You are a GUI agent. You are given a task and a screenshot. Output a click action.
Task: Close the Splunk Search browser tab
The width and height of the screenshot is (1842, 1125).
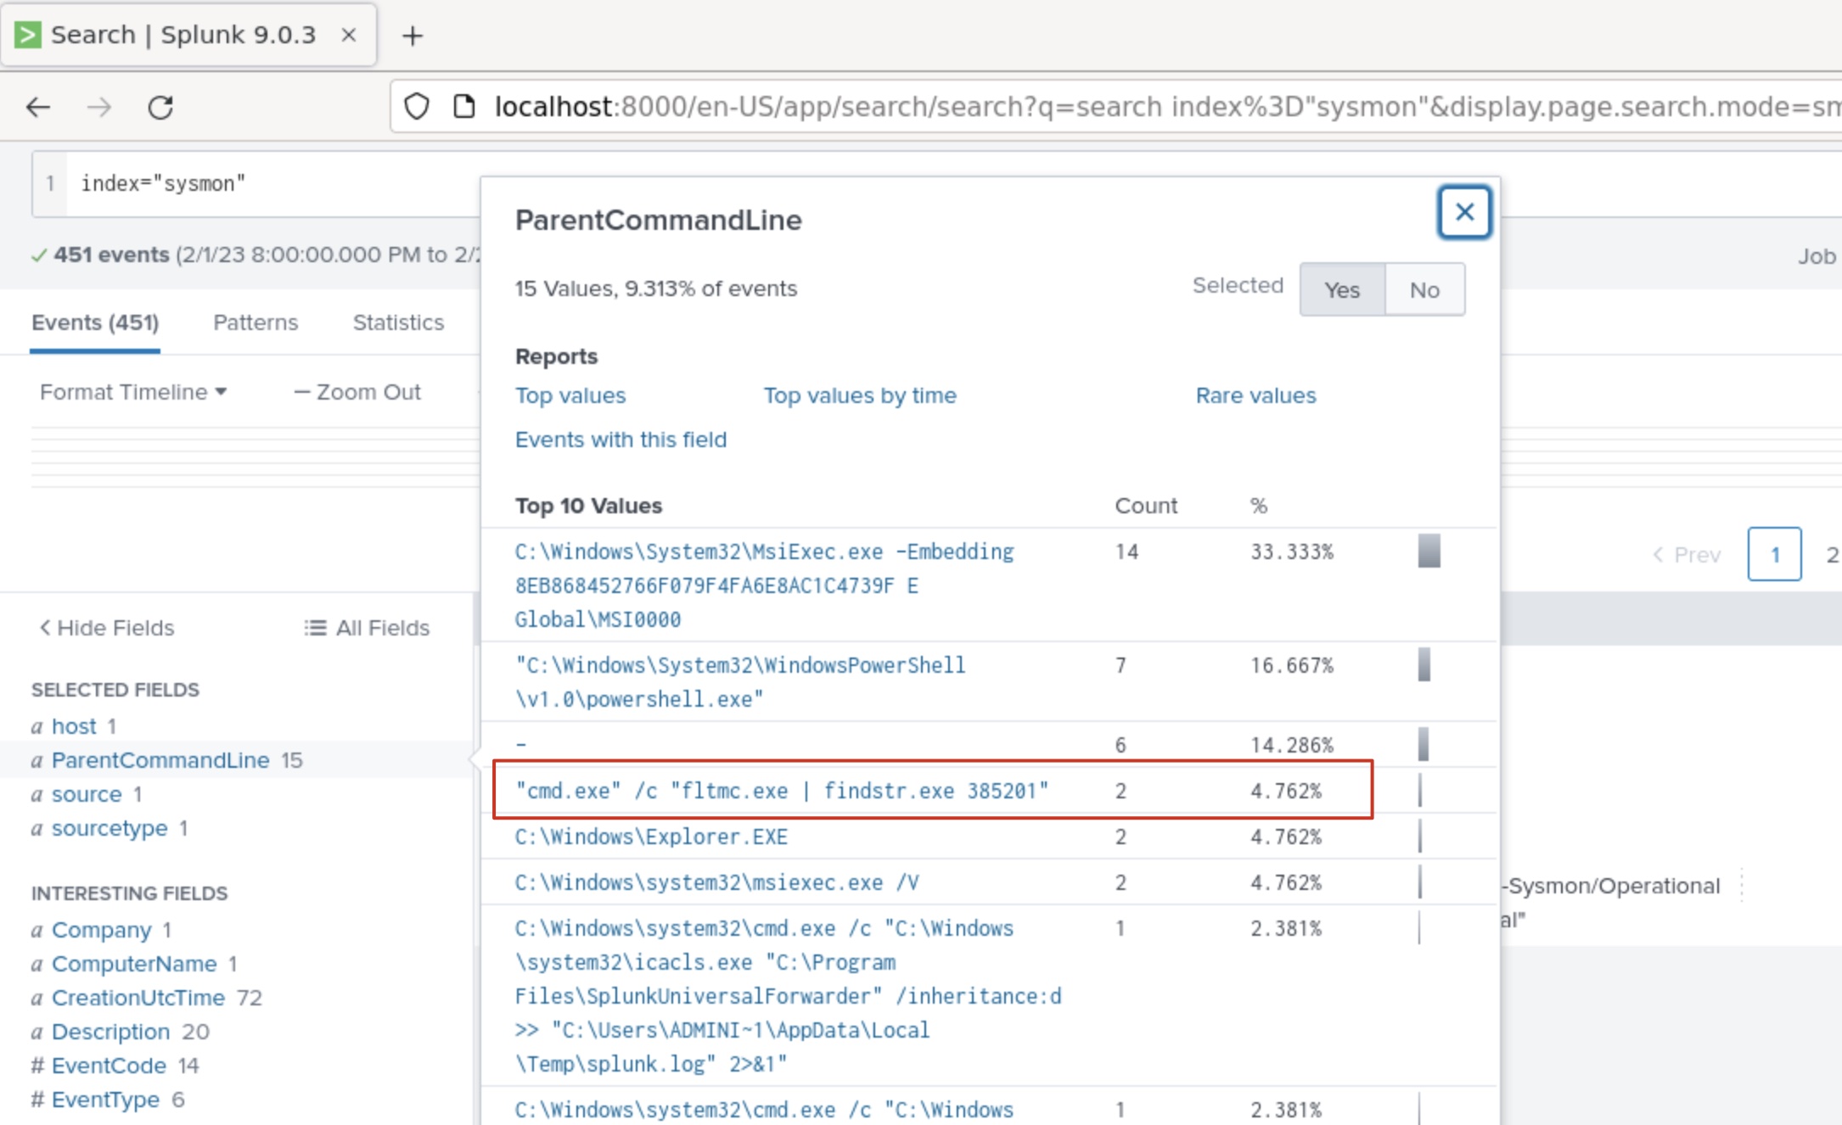click(348, 35)
